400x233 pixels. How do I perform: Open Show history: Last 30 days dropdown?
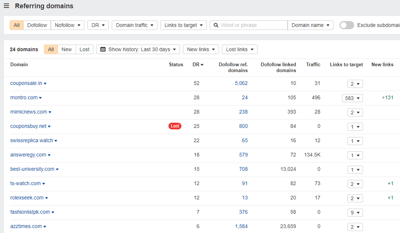pos(138,49)
